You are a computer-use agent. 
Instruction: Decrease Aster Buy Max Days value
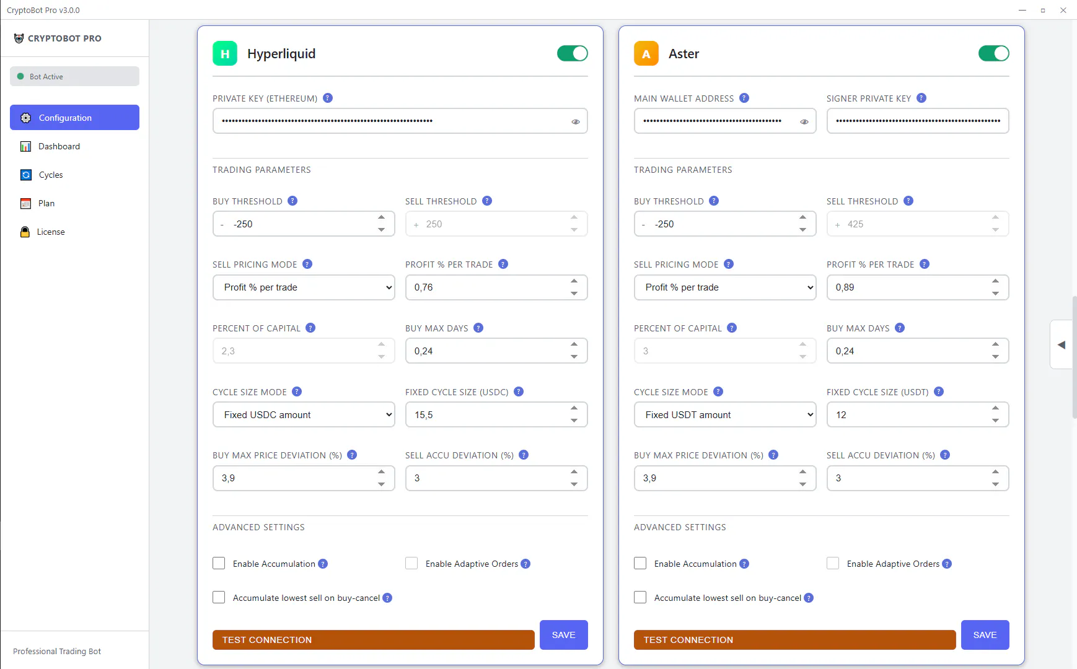tap(996, 357)
